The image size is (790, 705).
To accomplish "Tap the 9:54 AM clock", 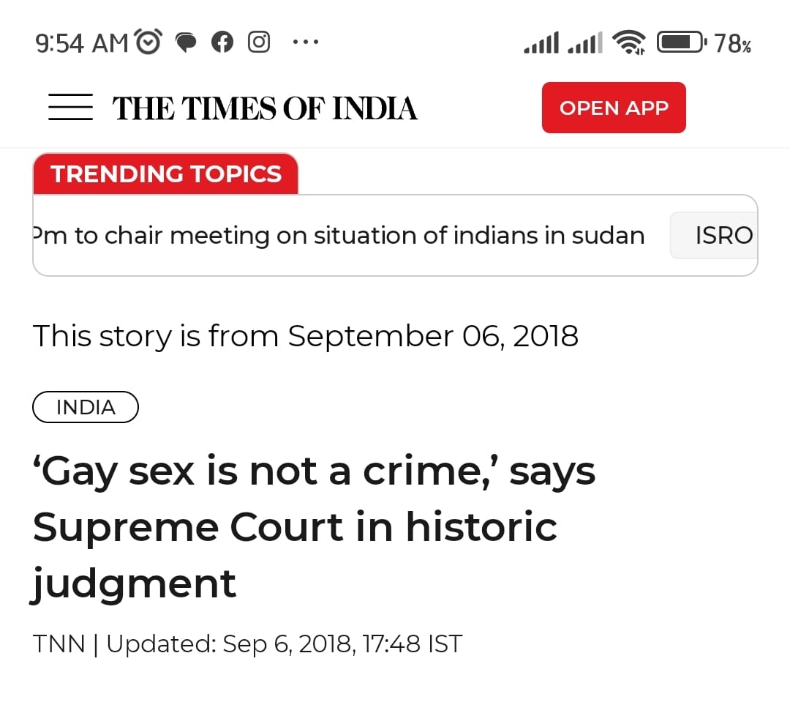I will 82,43.
